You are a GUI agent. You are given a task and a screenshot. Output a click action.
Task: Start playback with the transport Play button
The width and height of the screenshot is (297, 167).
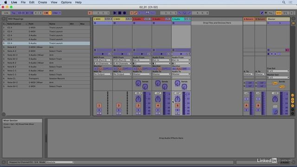pyautogui.click(x=115, y=13)
